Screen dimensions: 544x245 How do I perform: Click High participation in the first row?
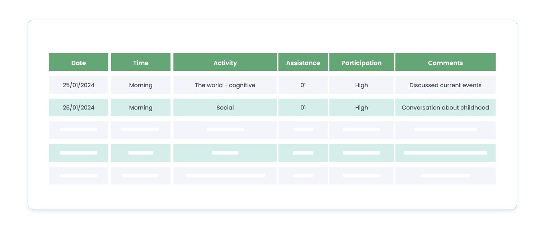(361, 85)
